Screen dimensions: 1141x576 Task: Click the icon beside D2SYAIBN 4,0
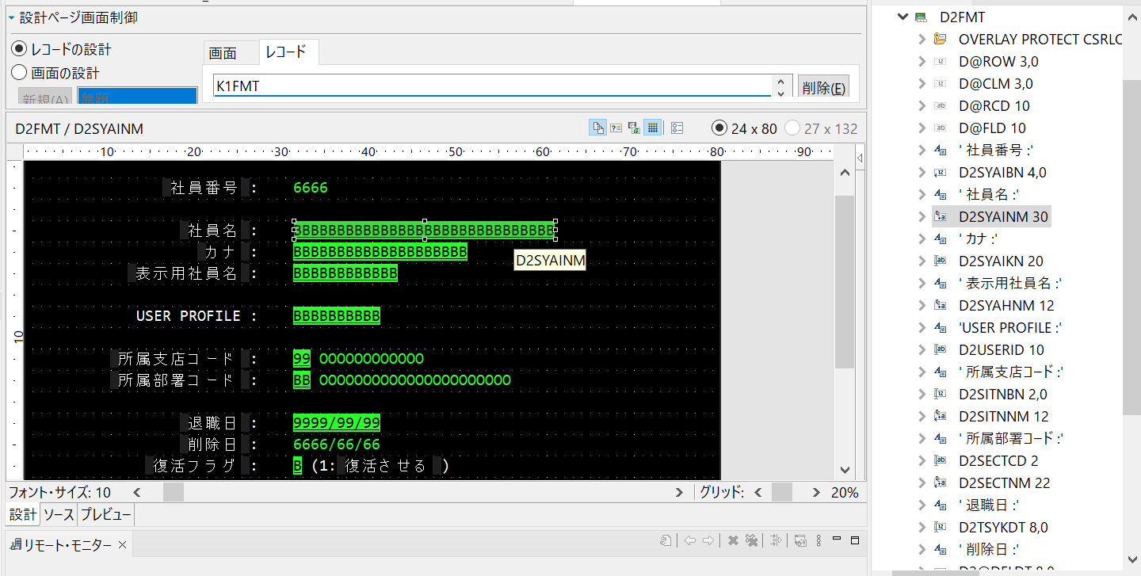coord(941,172)
